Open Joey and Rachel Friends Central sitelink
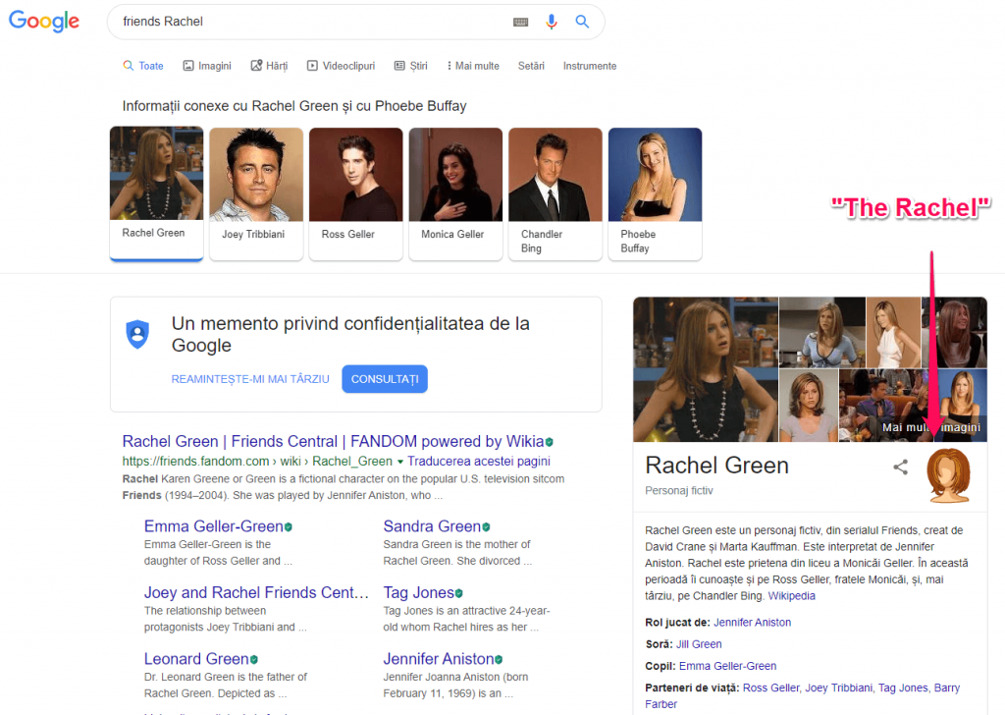The image size is (1005, 715). pyautogui.click(x=256, y=593)
